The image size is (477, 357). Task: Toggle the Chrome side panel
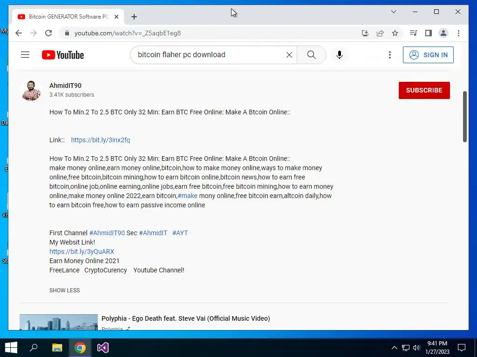(x=429, y=33)
